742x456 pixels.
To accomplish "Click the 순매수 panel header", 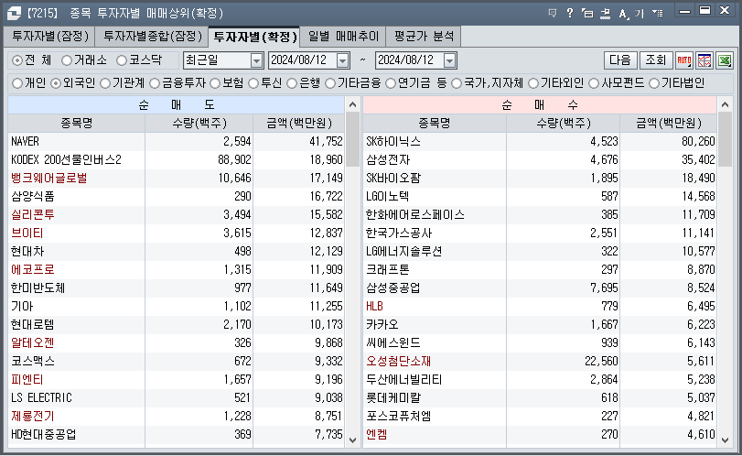I will pos(540,104).
